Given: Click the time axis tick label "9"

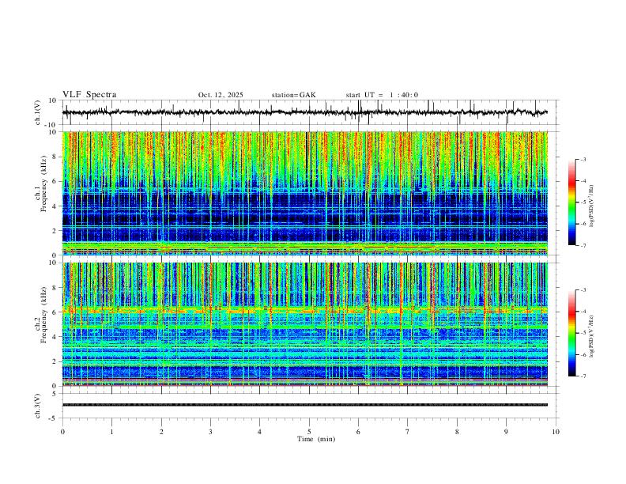Looking at the screenshot, I should [x=506, y=432].
